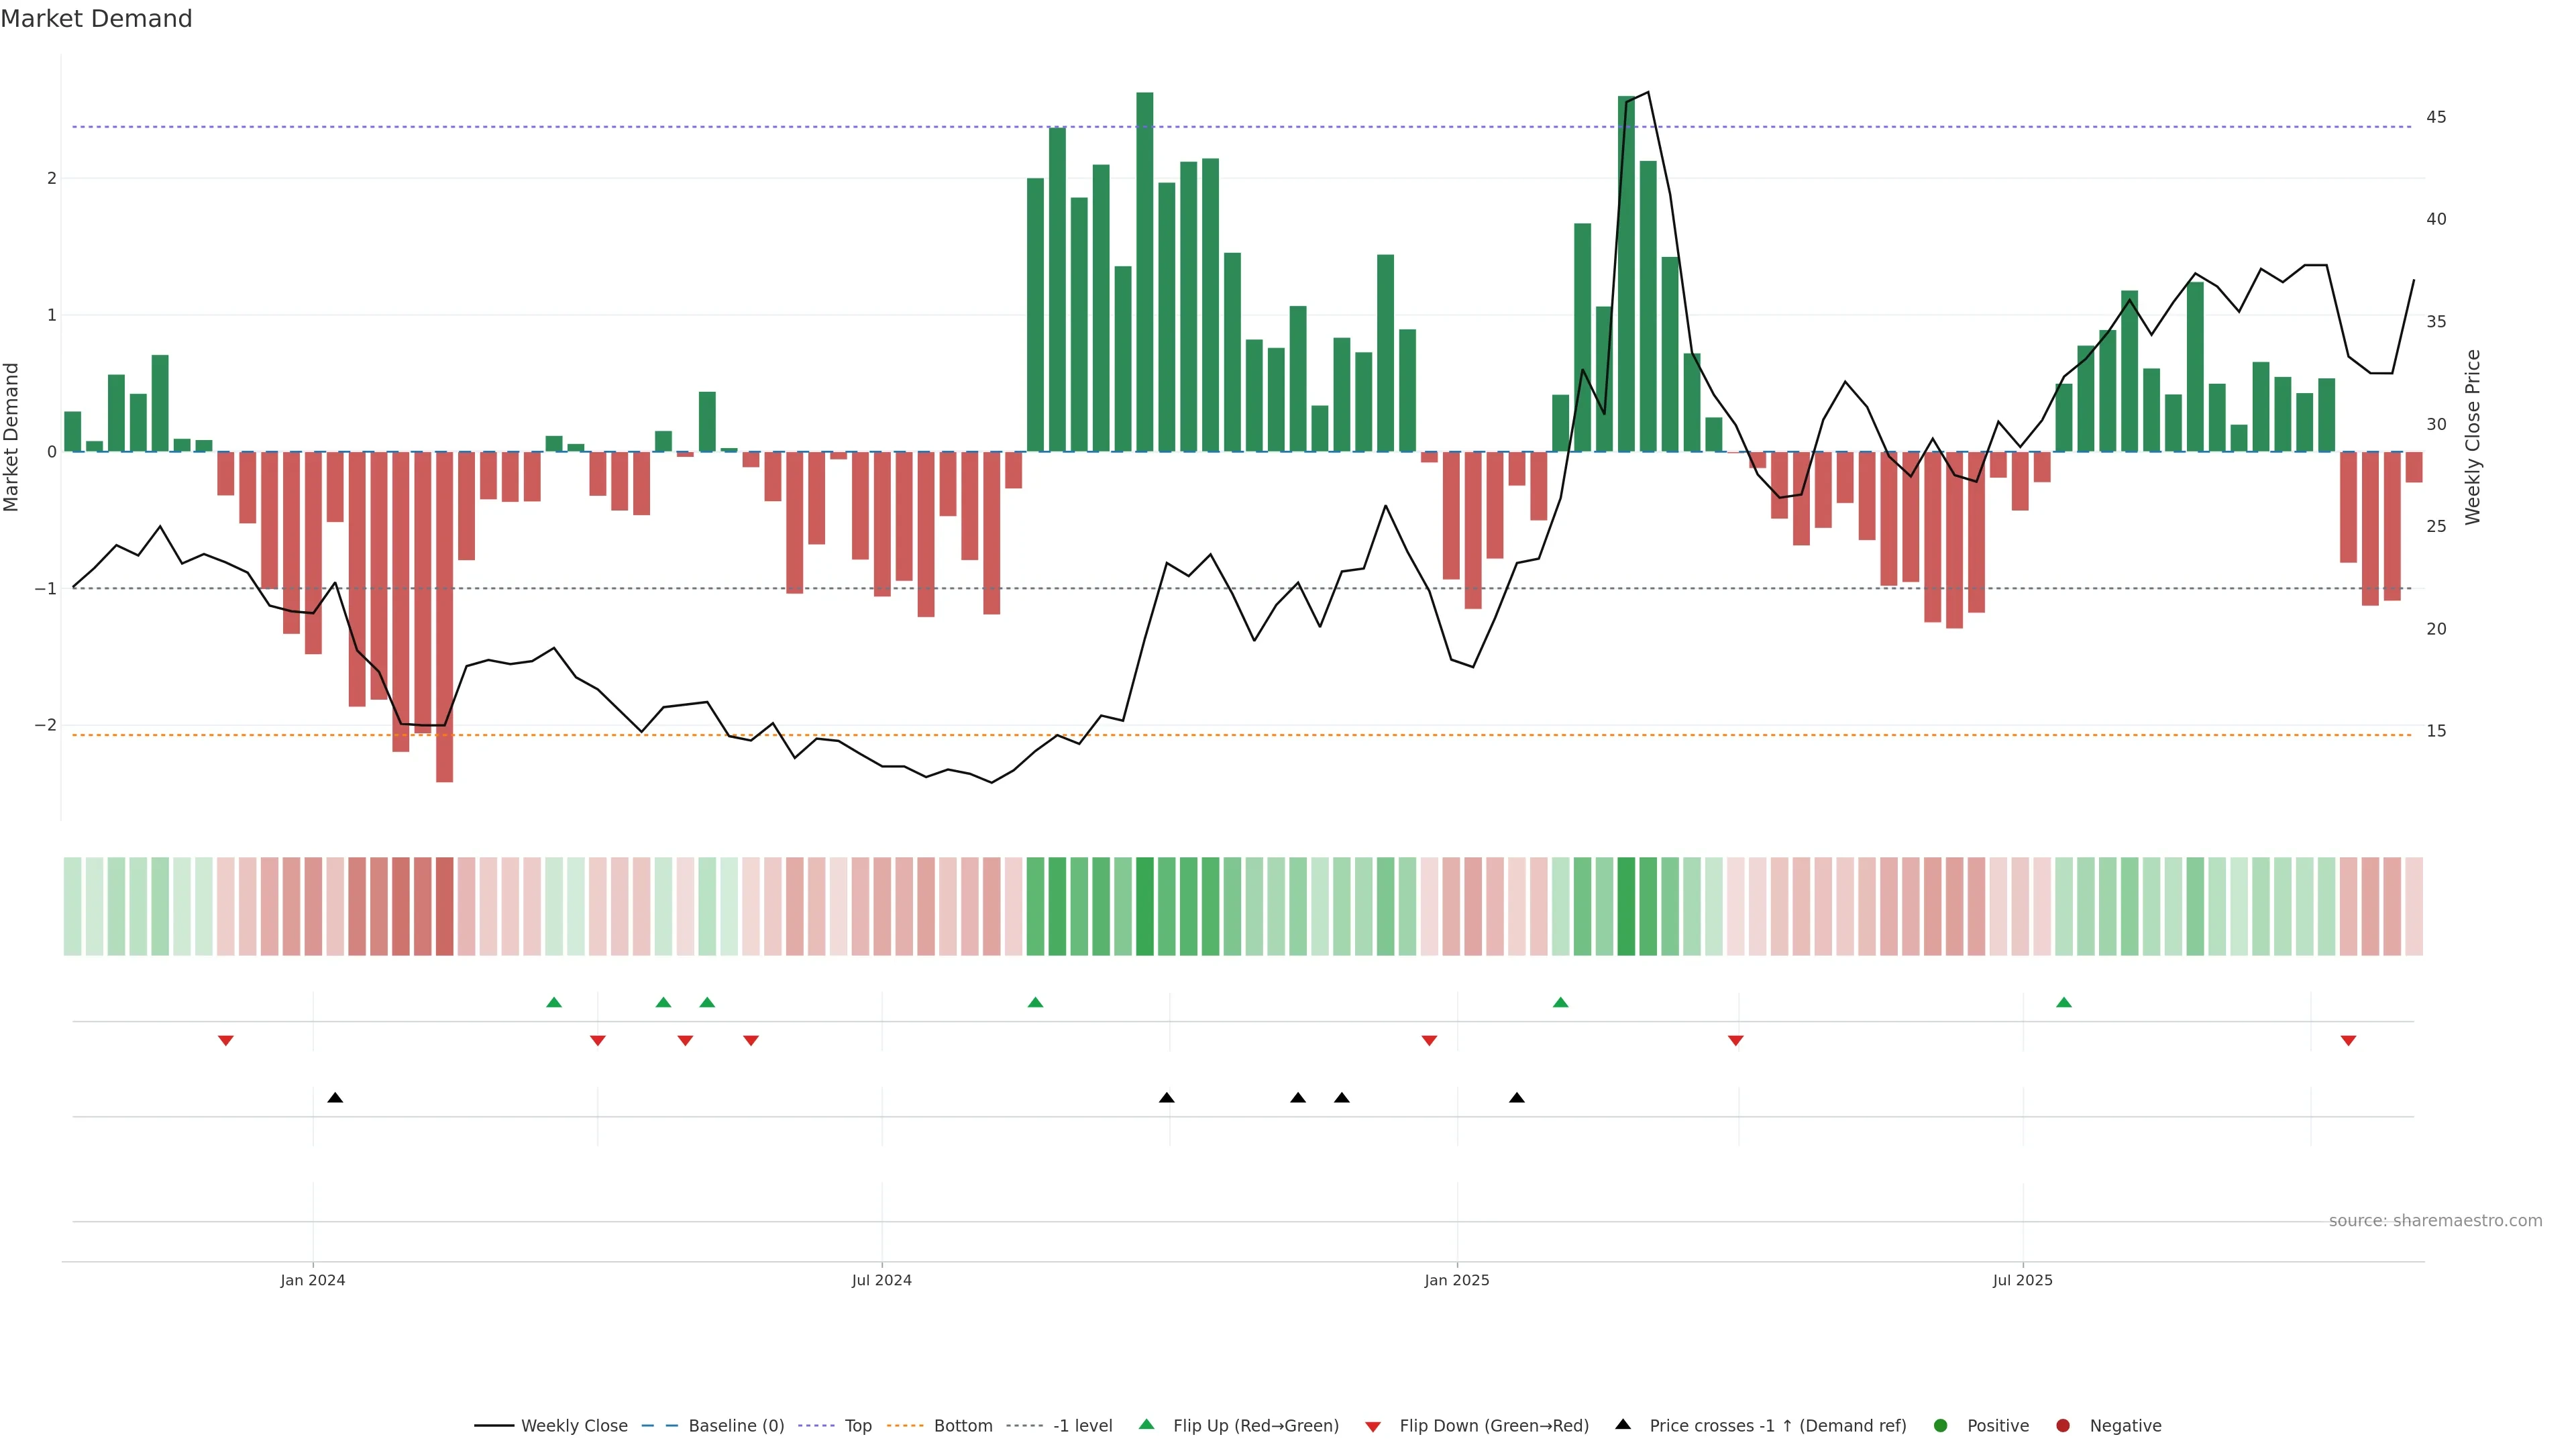This screenshot has width=2576, height=1449.
Task: Click the Jul 2024 x-axis label
Action: pyautogui.click(x=881, y=1280)
